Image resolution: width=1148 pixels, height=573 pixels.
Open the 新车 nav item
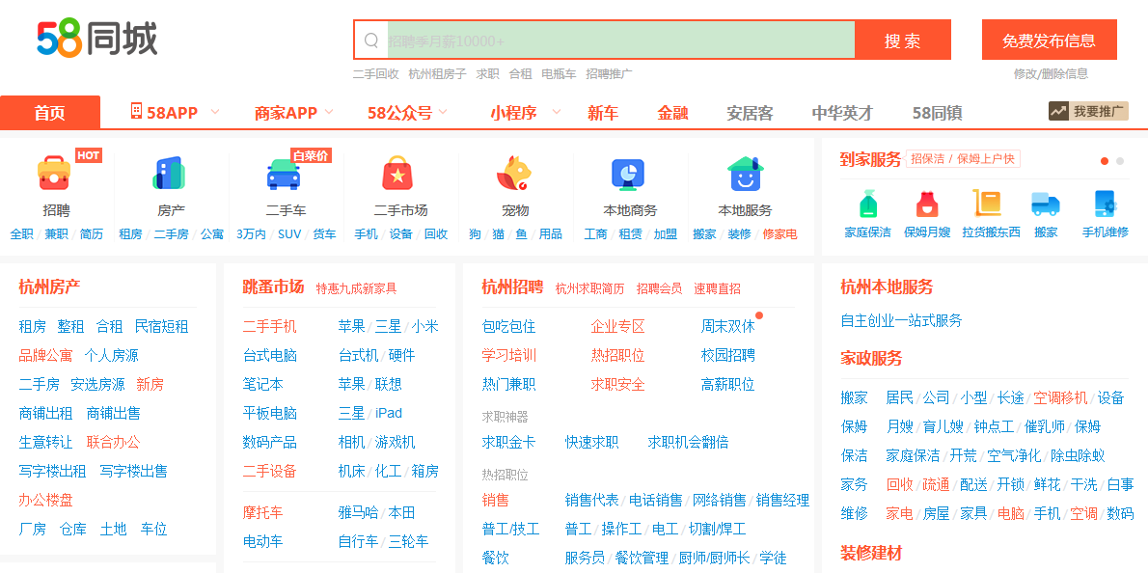(603, 114)
